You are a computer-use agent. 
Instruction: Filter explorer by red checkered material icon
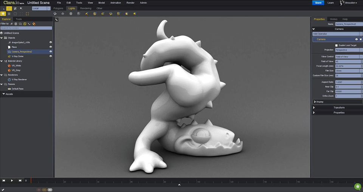tap(34, 23)
